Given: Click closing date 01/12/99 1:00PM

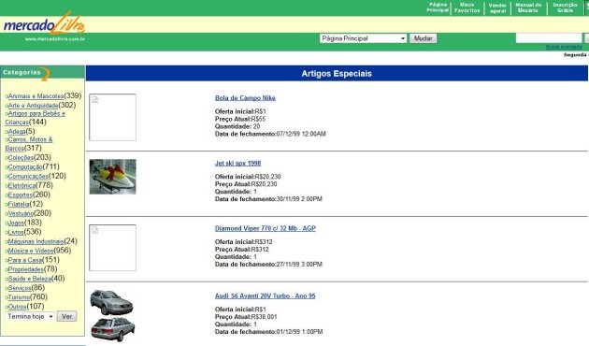Looking at the screenshot, I should coord(300,332).
